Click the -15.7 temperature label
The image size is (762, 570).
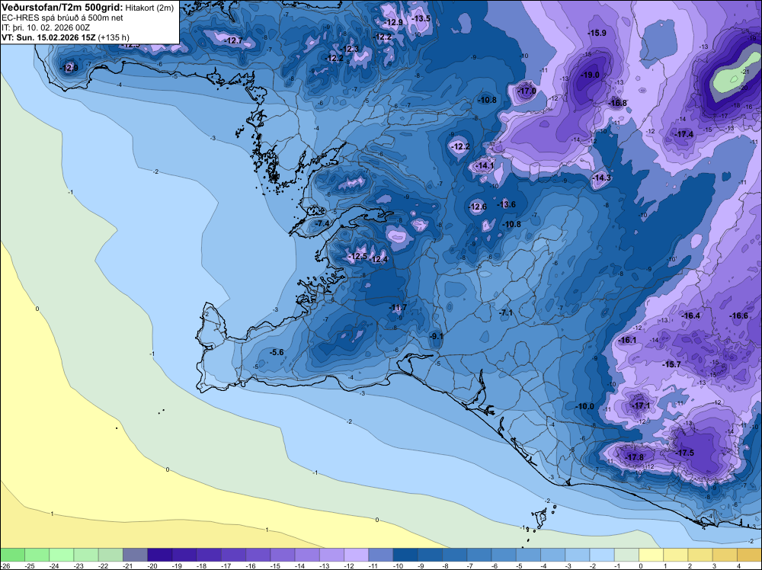point(672,364)
